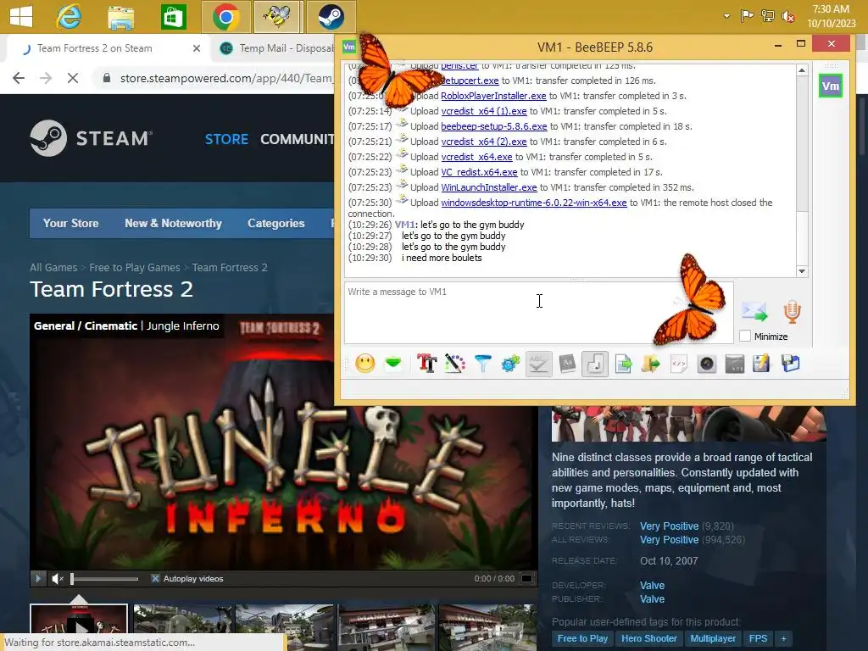Click the FPS tag
Viewport: 868px width, 651px height.
(758, 638)
